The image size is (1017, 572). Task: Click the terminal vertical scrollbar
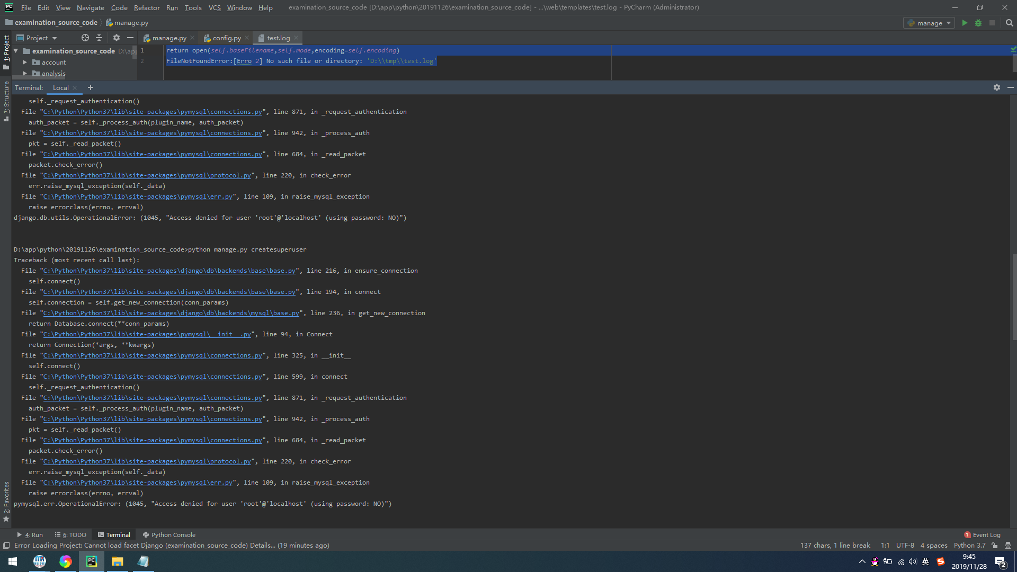(1014, 297)
